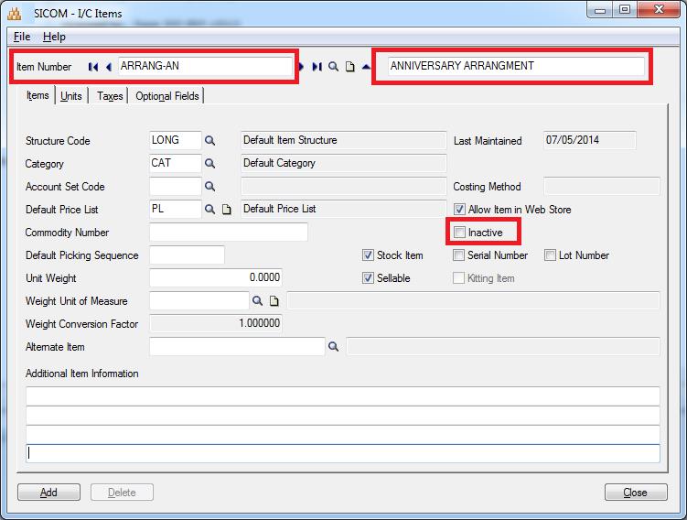The height and width of the screenshot is (520, 687).
Task: Open the Help menu
Action: tap(54, 37)
